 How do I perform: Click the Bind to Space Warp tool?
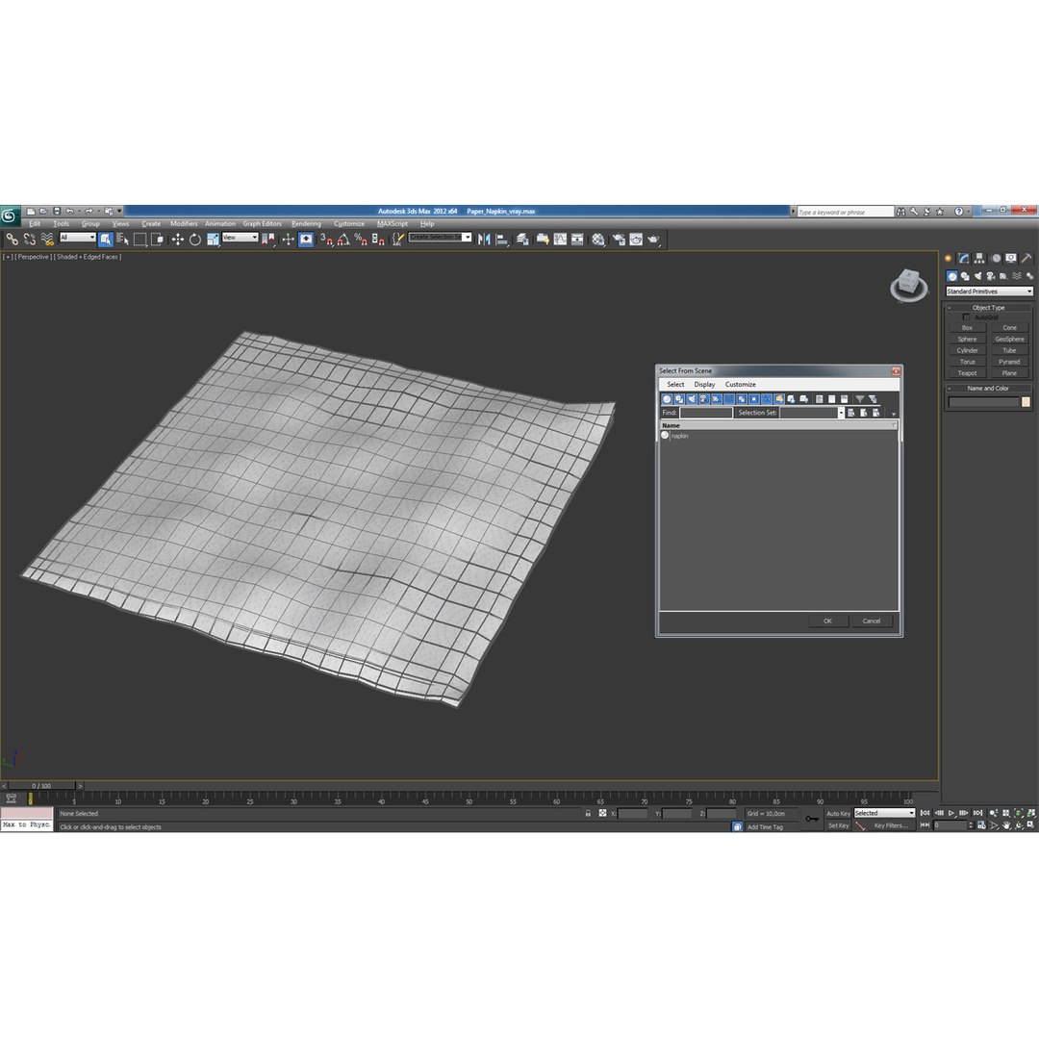(47, 240)
